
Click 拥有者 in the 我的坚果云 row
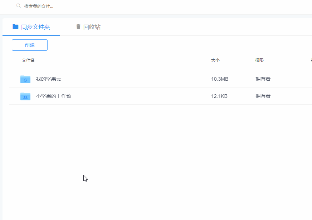263,79
